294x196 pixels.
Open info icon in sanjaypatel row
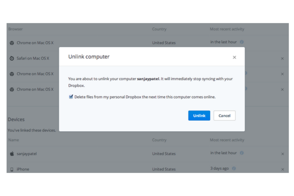[x=242, y=153]
